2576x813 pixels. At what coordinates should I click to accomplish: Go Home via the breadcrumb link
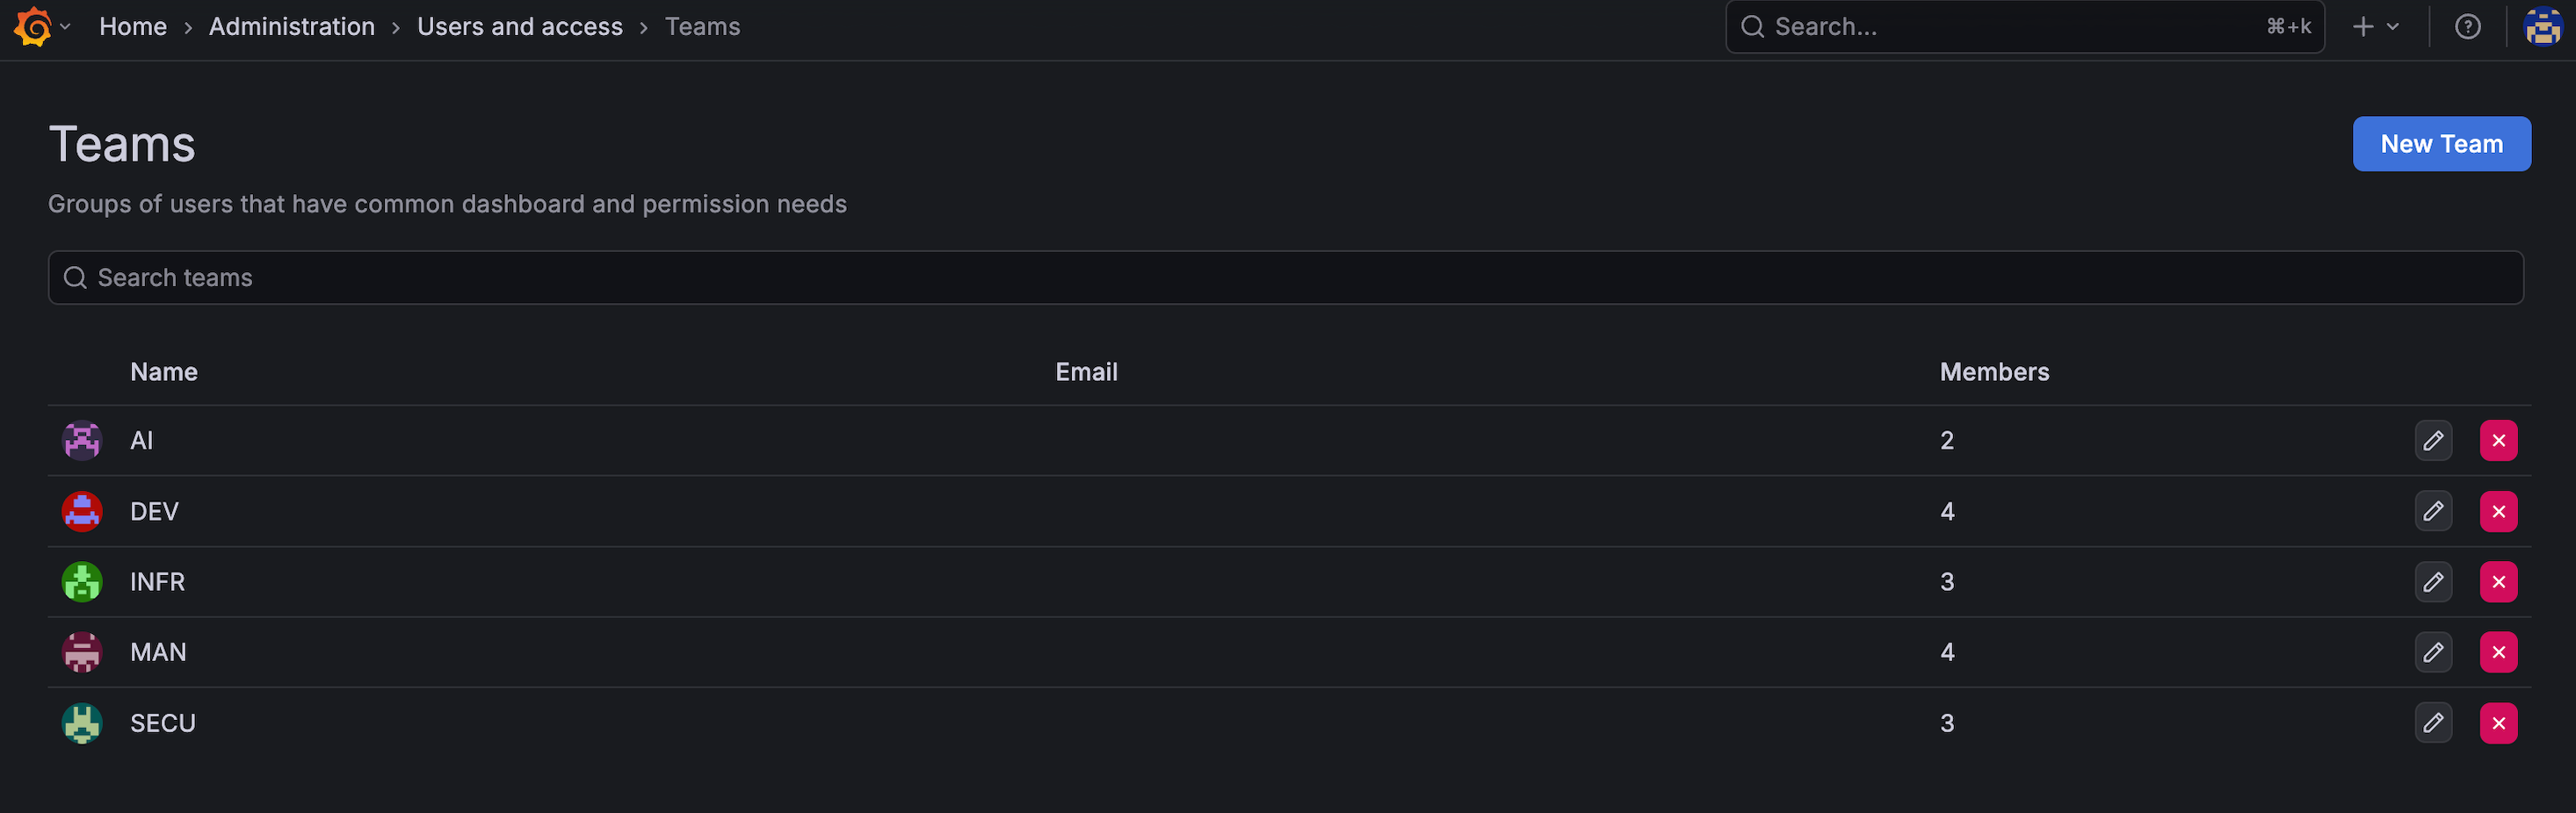[133, 26]
